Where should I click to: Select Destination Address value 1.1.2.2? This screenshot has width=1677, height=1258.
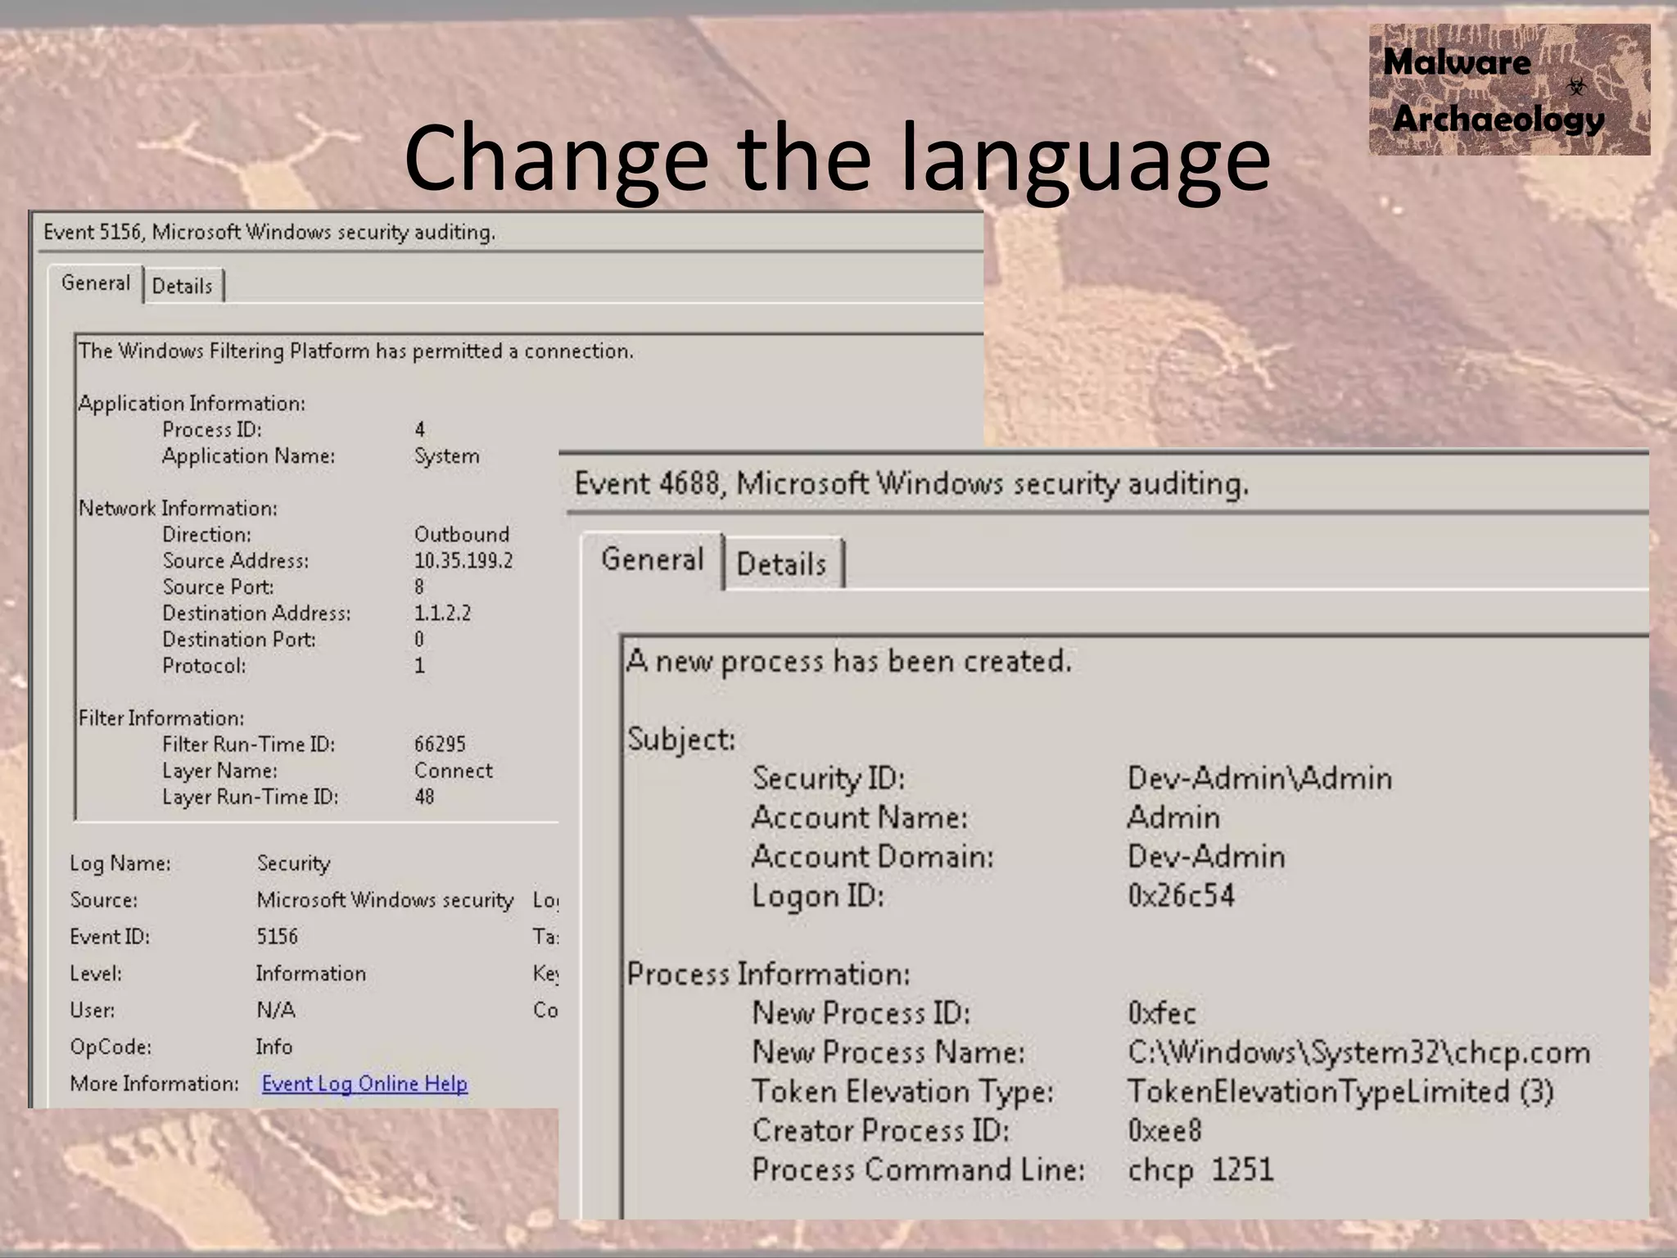442,613
